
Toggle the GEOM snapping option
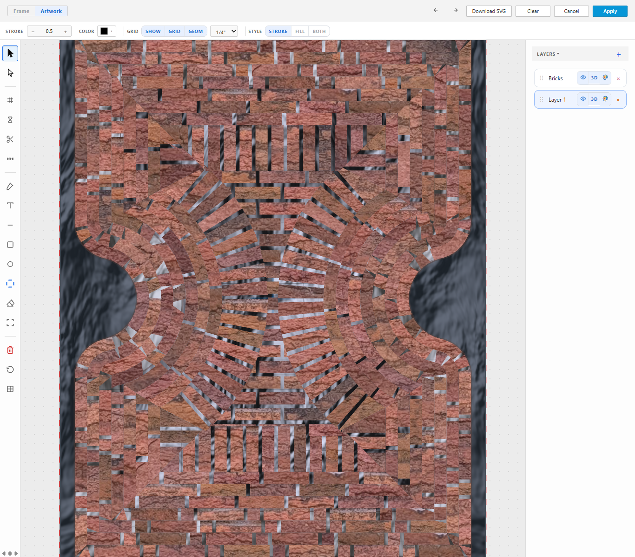click(196, 31)
